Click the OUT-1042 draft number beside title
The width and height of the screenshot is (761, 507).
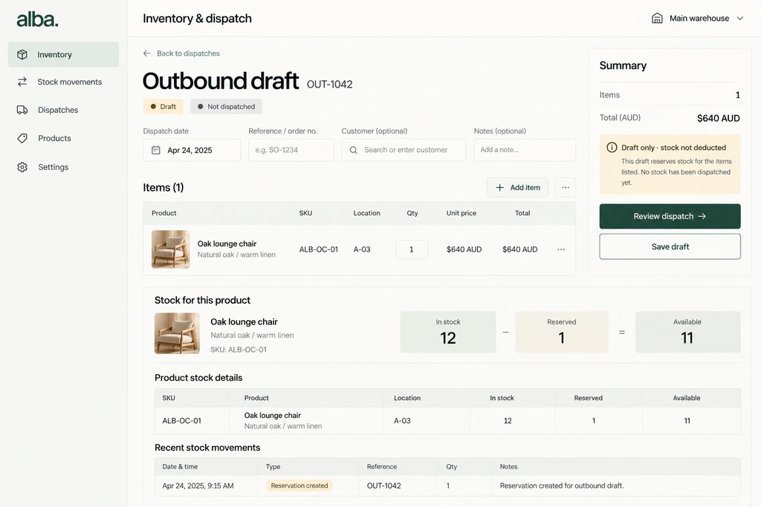tap(329, 85)
